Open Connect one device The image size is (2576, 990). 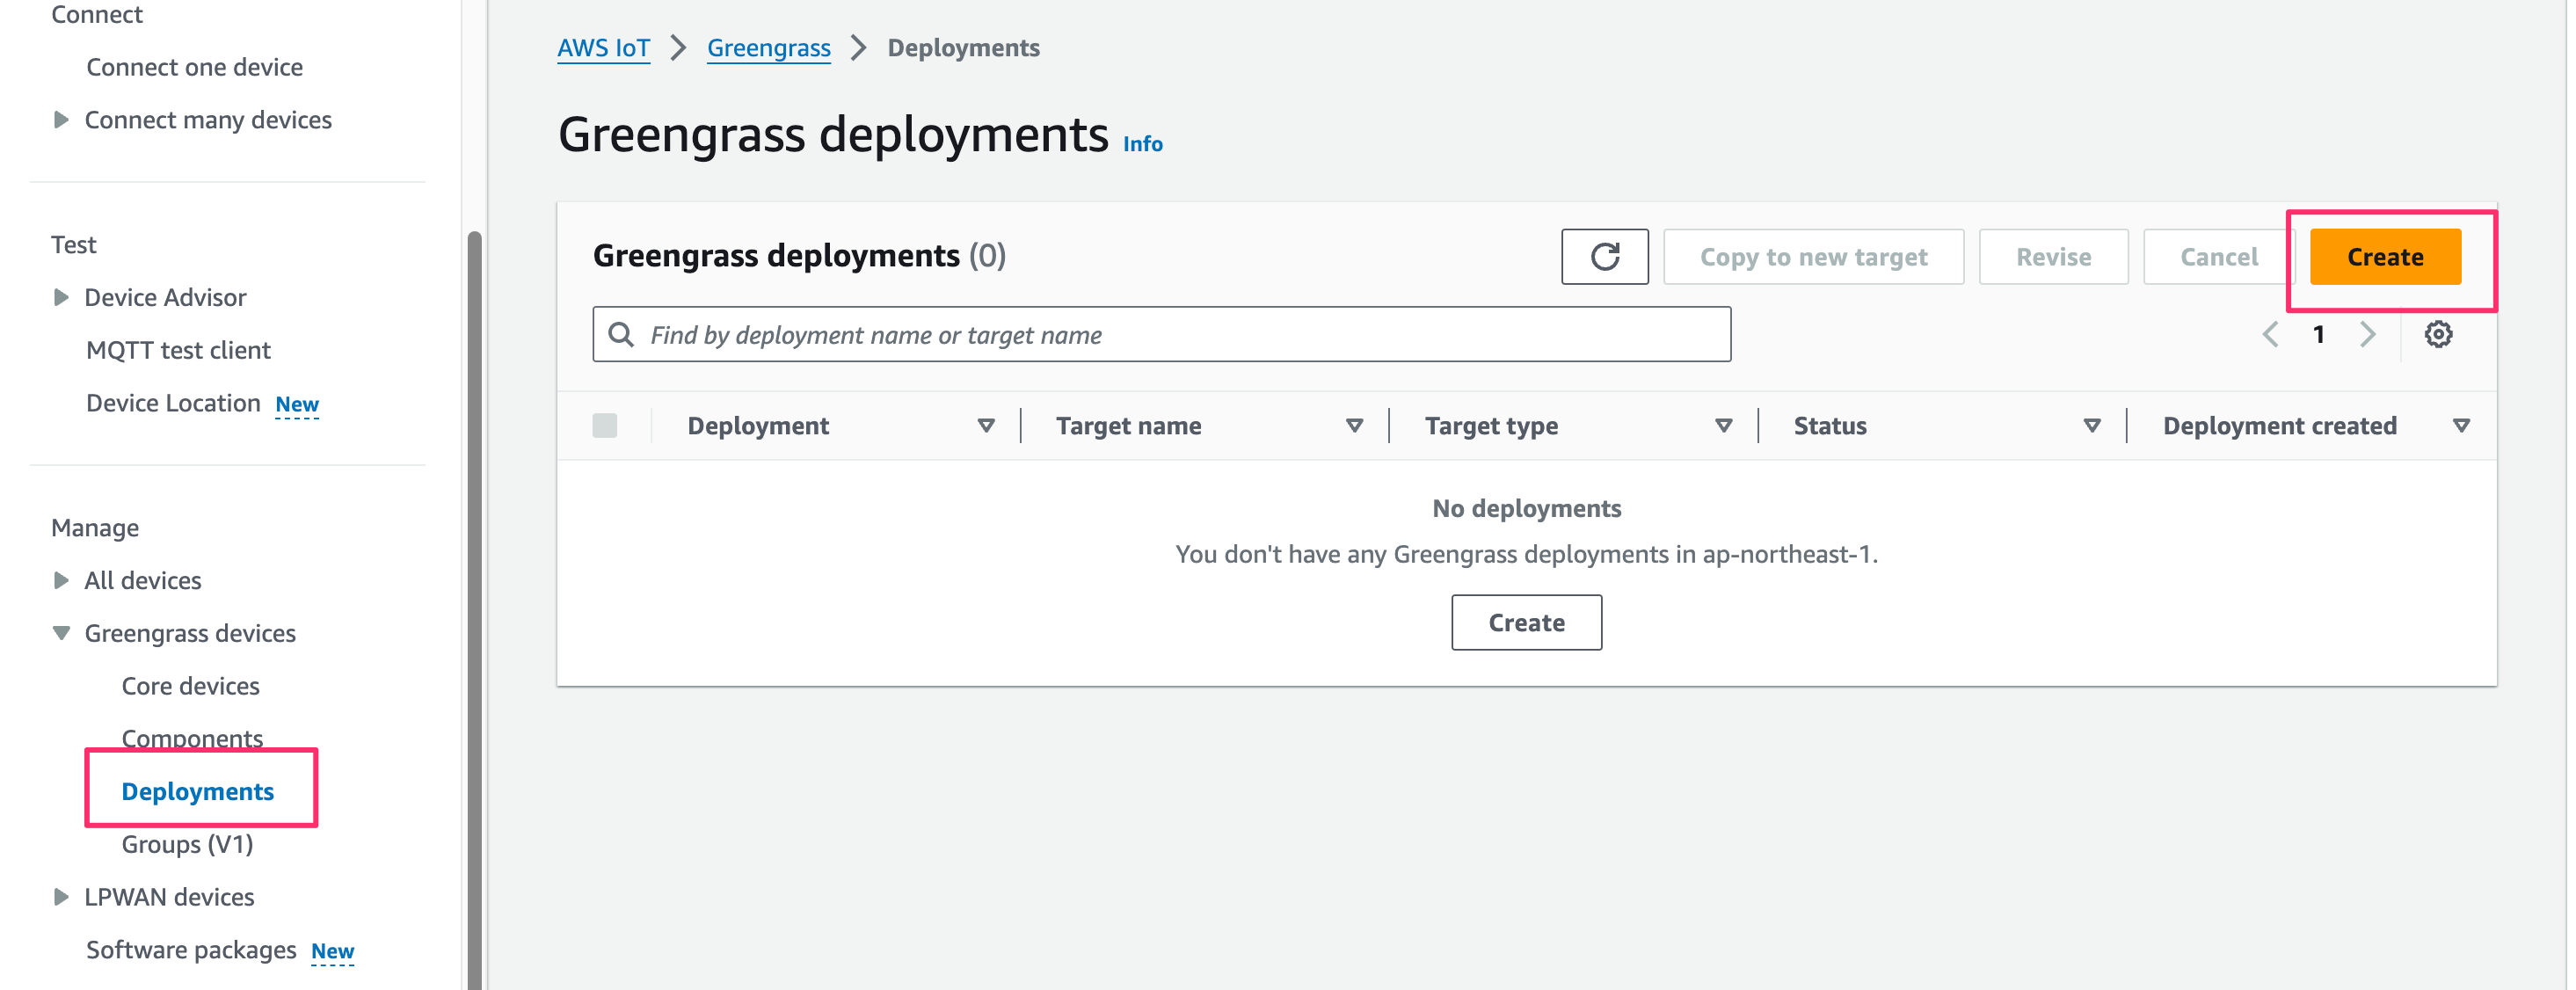tap(194, 67)
